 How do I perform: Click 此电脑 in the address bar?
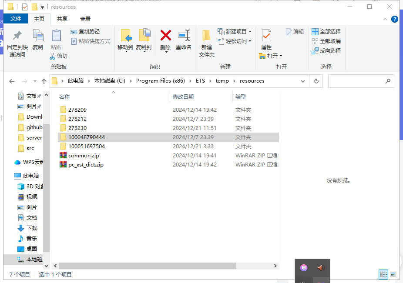point(76,81)
